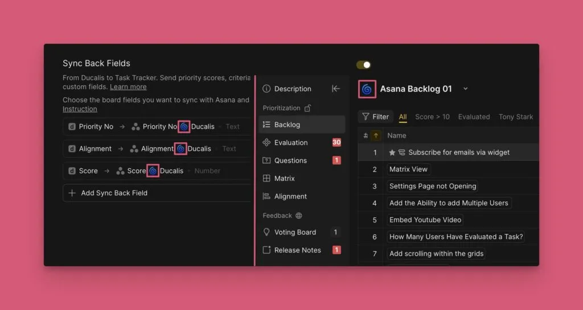
Task: Click the Ducalis icon in the Score row
Action: 153,171
